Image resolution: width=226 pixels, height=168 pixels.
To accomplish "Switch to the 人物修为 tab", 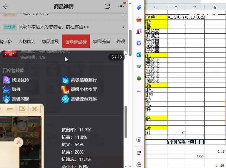I will (27, 42).
